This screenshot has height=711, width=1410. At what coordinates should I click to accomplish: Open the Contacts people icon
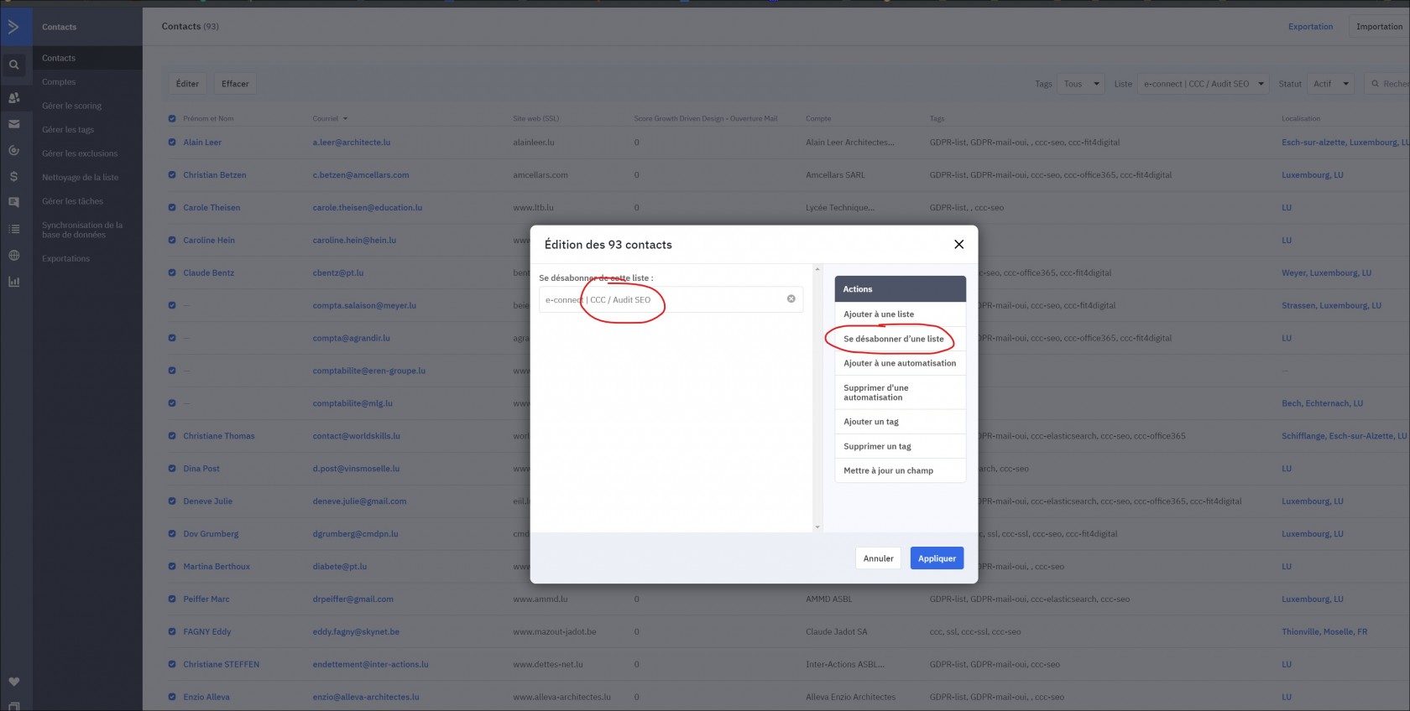click(13, 97)
